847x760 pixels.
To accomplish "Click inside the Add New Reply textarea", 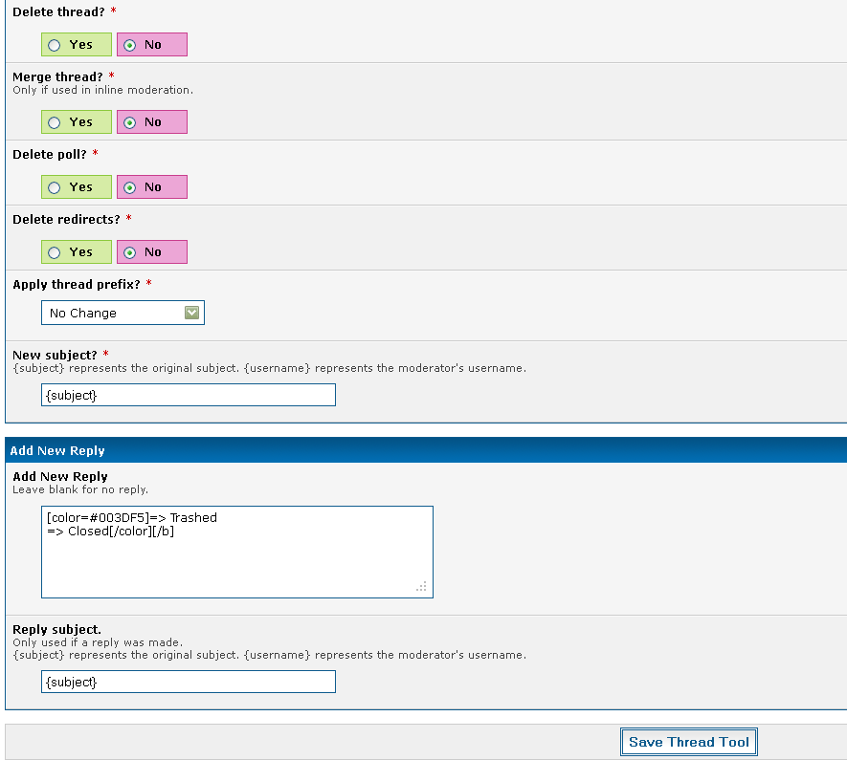I will [237, 552].
